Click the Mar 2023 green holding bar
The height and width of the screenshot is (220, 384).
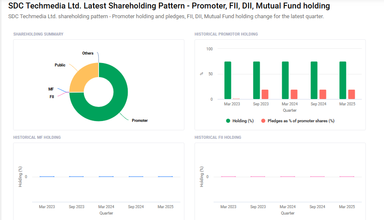pos(228,80)
